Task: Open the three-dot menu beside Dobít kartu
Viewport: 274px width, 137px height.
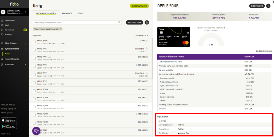Action: pyautogui.click(x=268, y=6)
